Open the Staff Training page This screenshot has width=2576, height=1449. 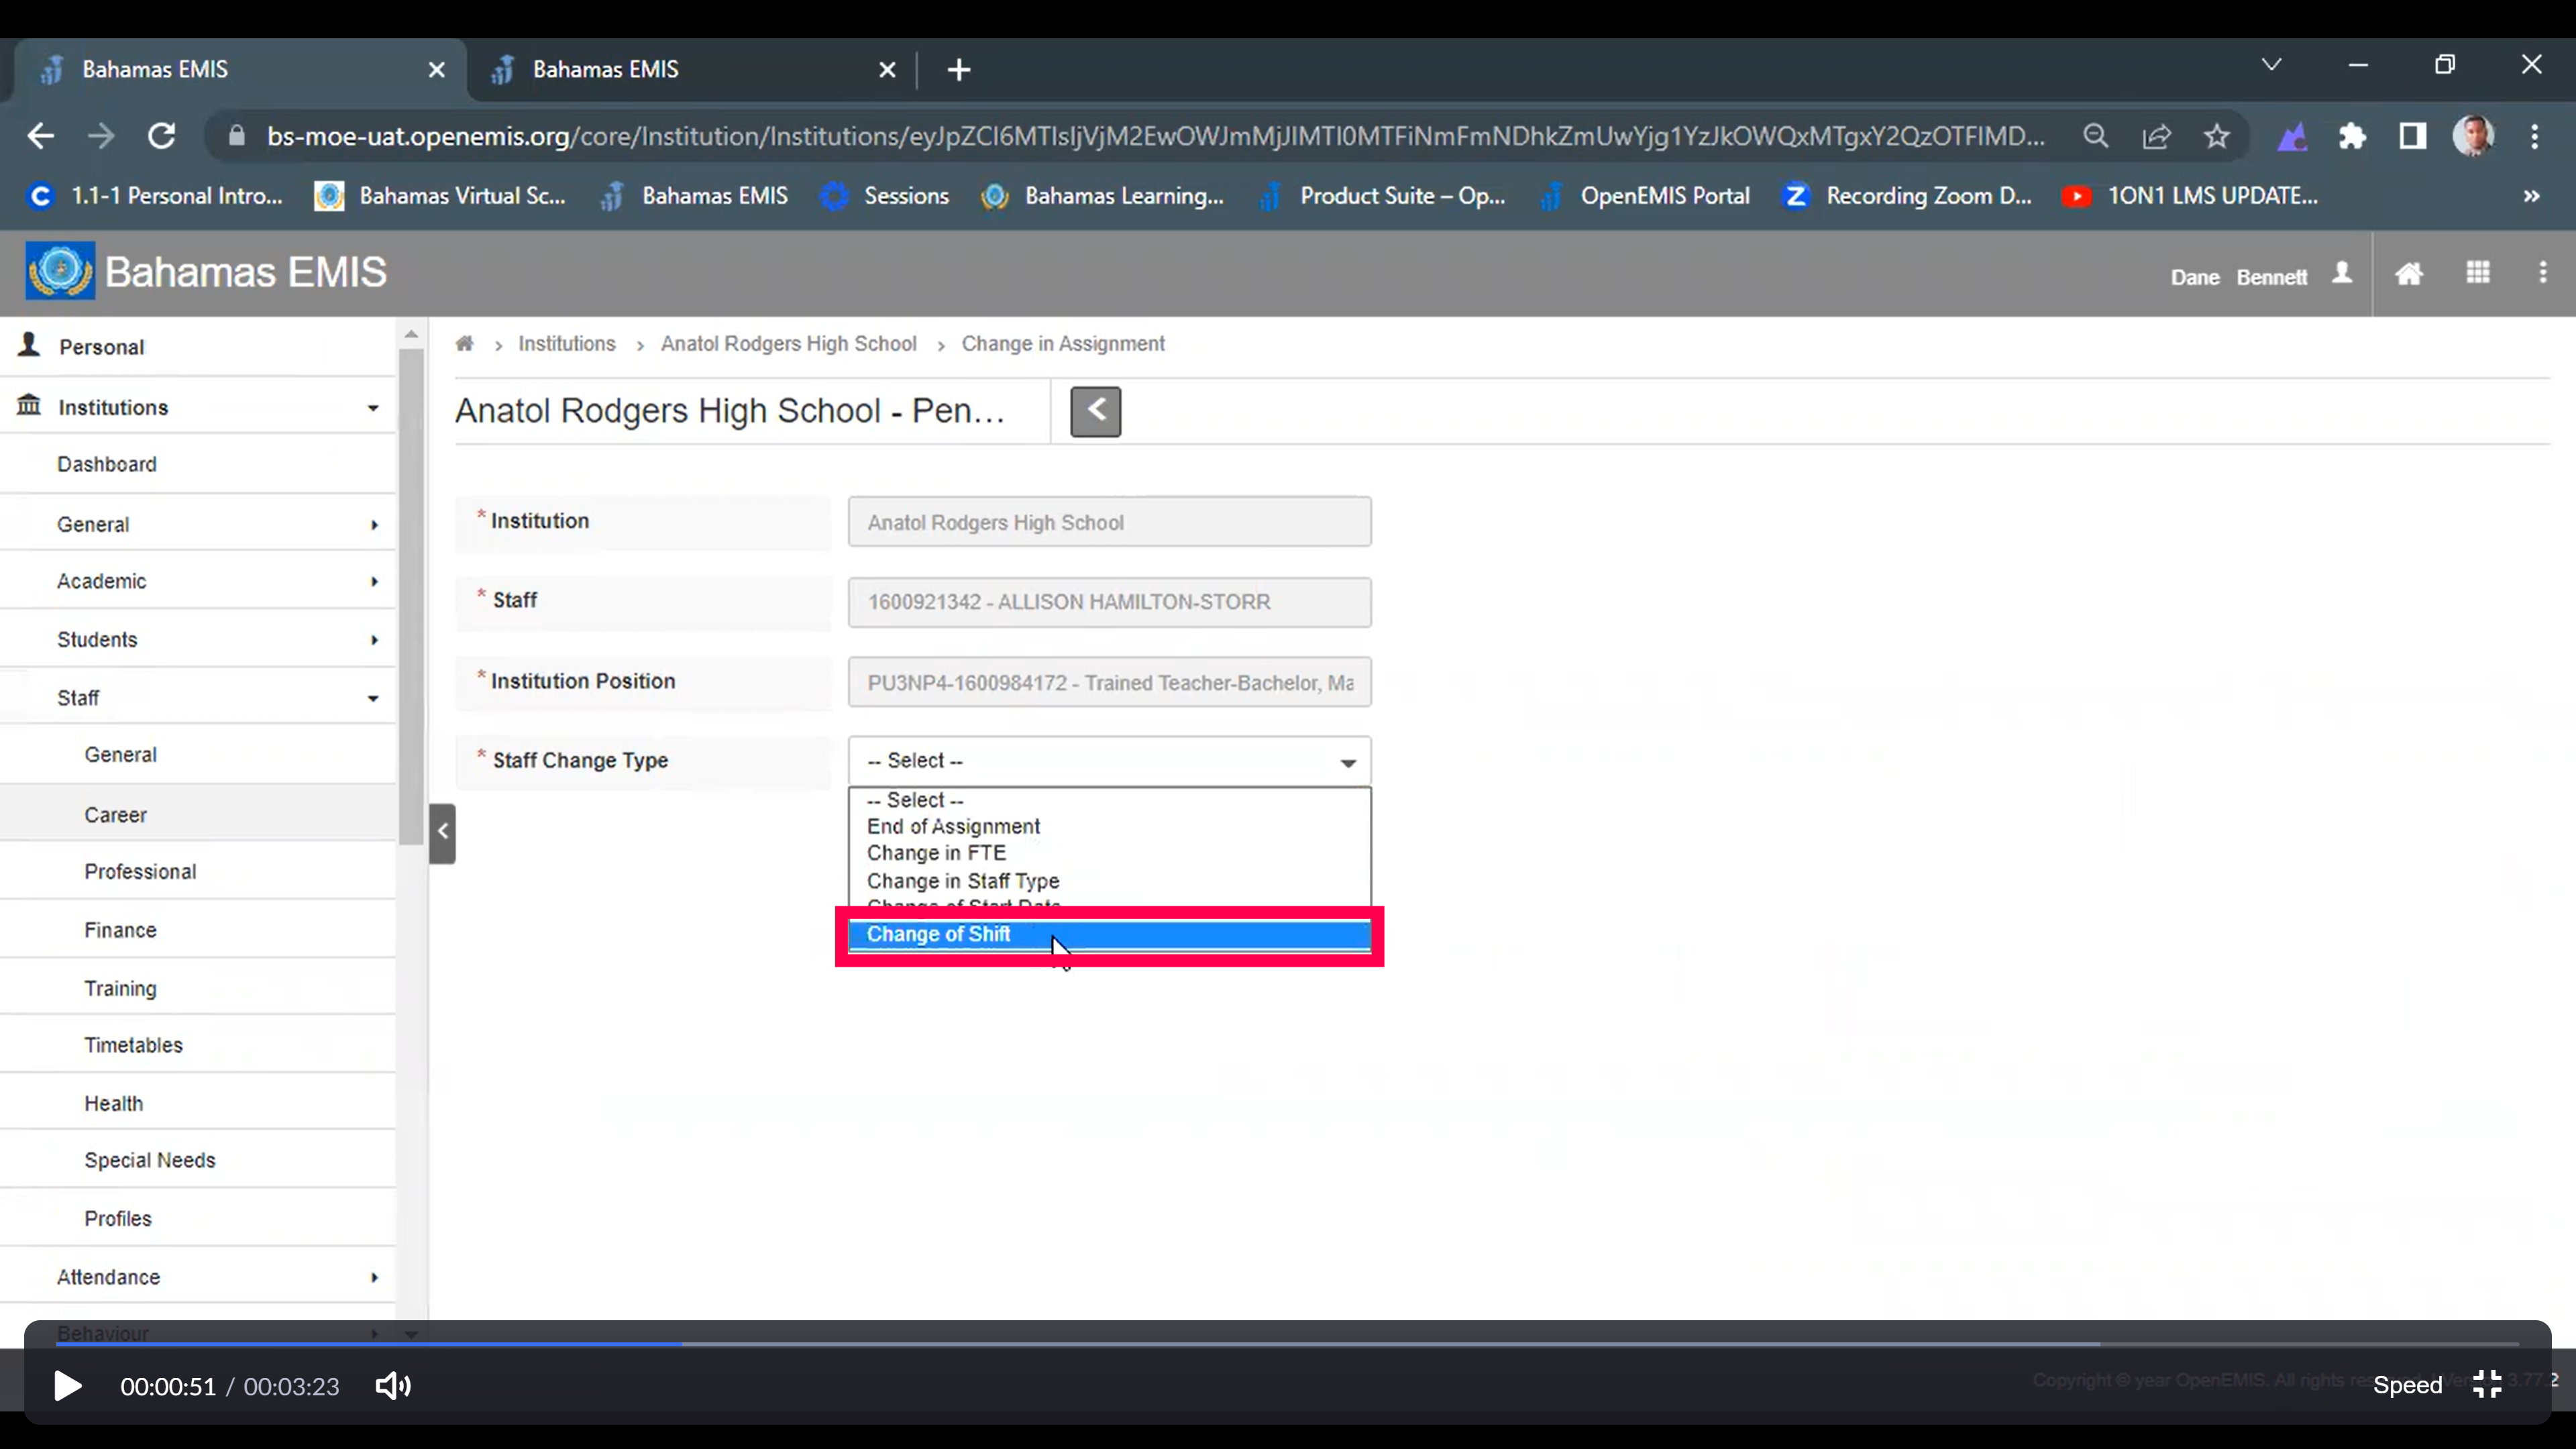pos(198,988)
